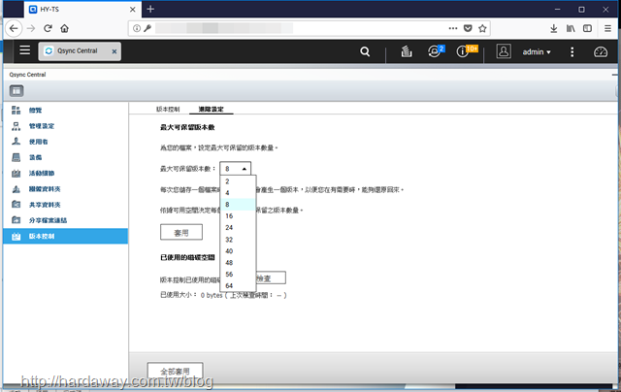Choose 32 in versions dropdown list
621x392 pixels.
click(x=238, y=239)
